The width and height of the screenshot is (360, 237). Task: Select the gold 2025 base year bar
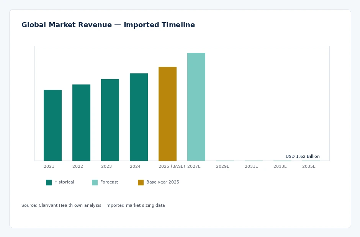tap(167, 114)
